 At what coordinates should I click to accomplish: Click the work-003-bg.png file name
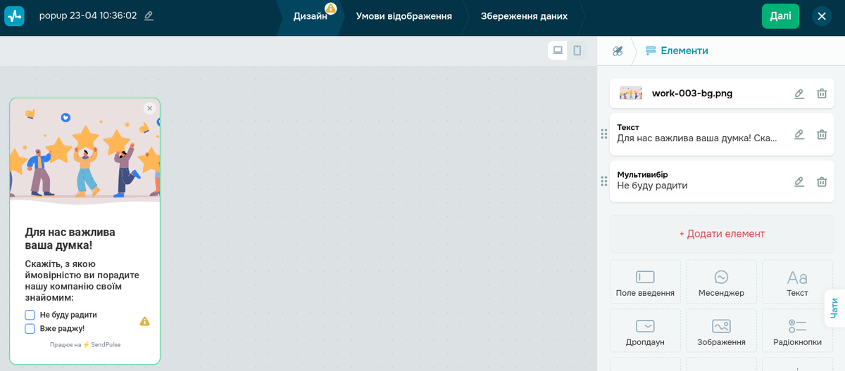692,93
